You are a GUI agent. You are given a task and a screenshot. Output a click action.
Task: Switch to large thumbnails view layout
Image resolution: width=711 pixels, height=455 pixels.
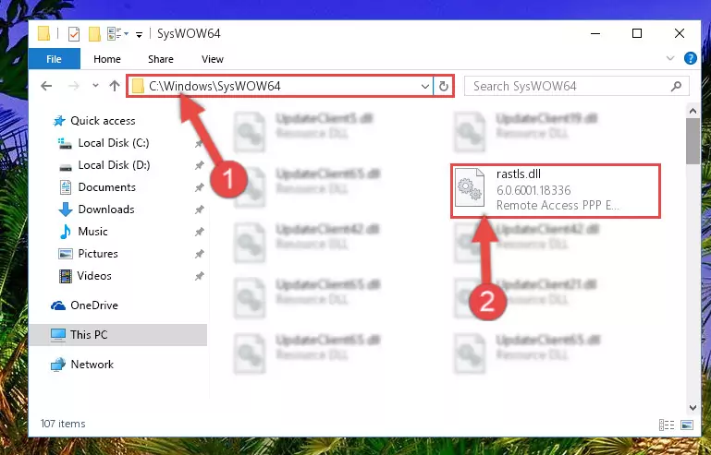687,425
